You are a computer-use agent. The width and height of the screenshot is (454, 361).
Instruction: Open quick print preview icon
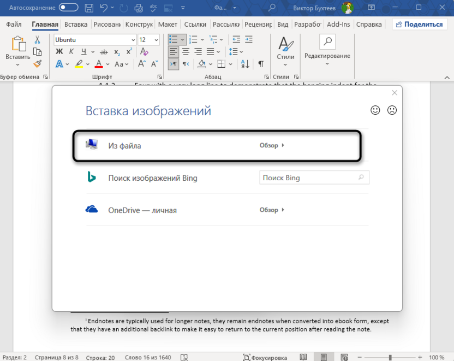(139, 8)
